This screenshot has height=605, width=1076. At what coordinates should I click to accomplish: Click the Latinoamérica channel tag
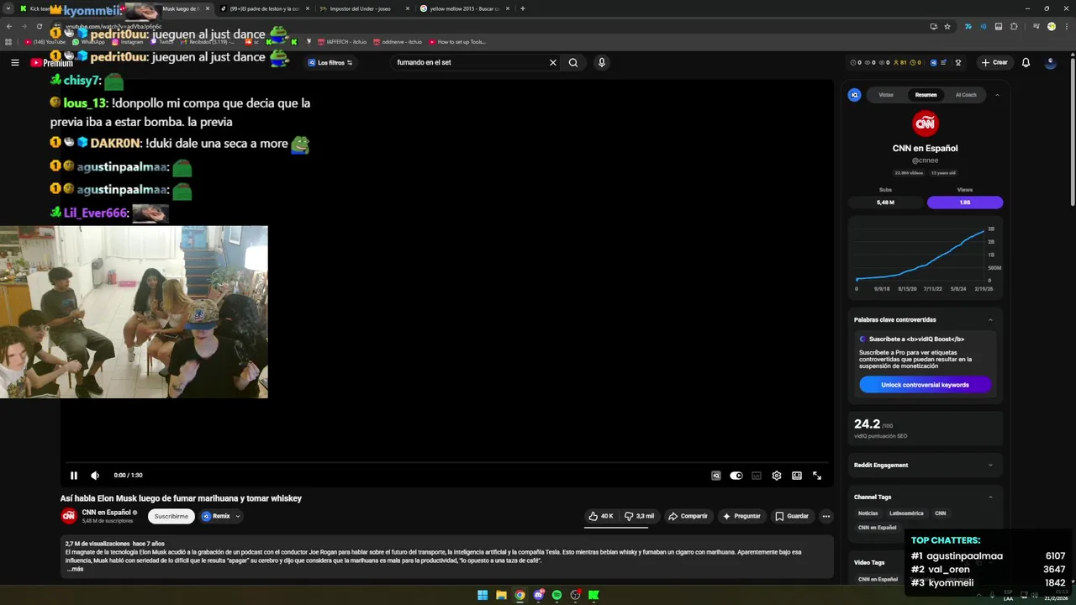pyautogui.click(x=906, y=513)
